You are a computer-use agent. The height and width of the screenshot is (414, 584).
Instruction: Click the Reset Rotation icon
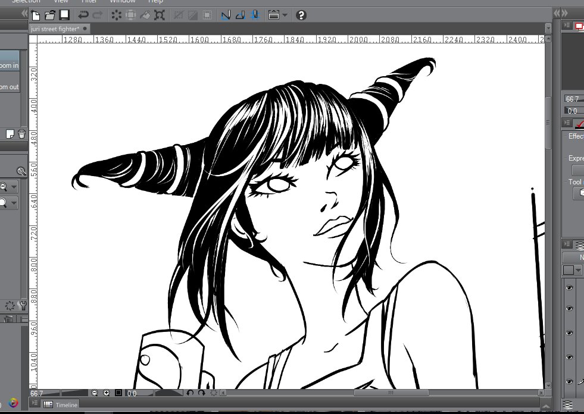click(214, 393)
